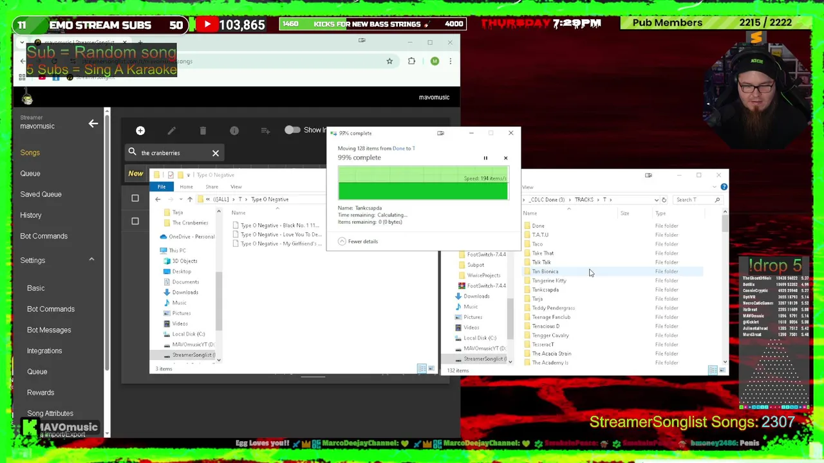This screenshot has height=463, width=824.
Task: Expand the ribbon chevron in right Explorer
Action: 715,187
